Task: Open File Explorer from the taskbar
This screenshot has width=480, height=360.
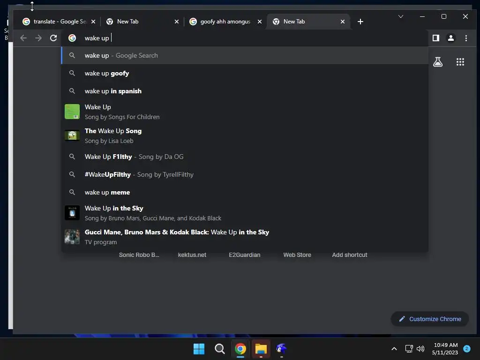Action: point(261,349)
